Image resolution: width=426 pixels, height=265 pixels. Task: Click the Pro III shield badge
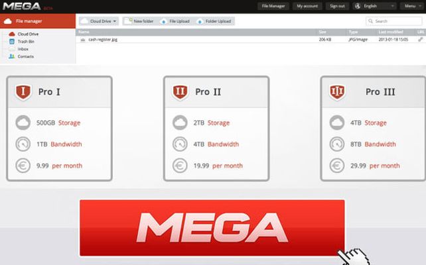[x=337, y=92]
